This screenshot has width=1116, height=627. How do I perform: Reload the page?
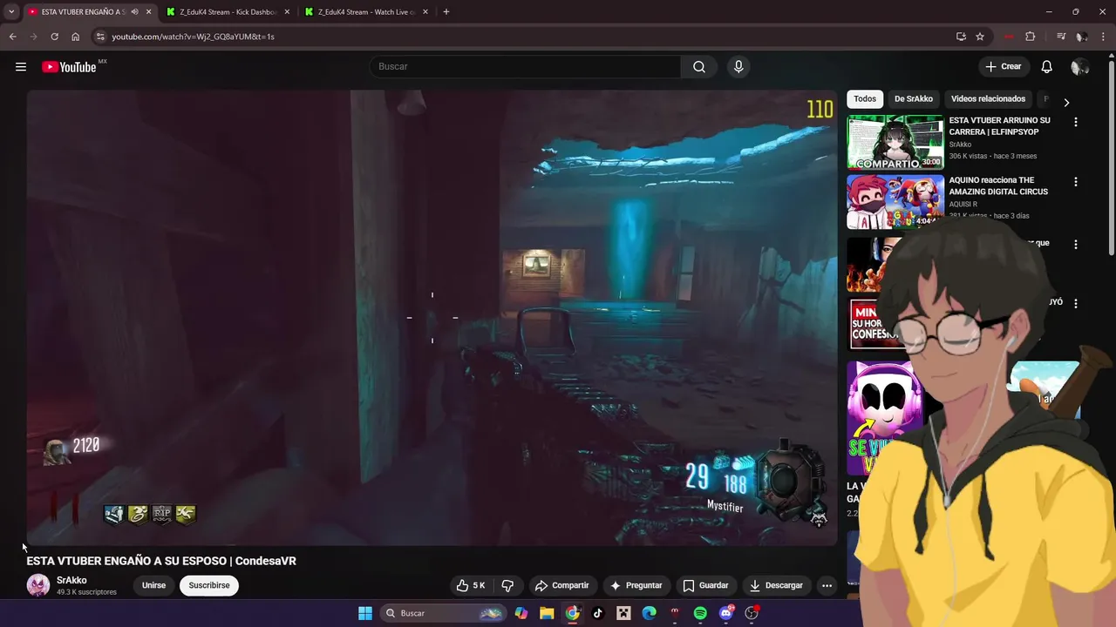click(x=54, y=37)
